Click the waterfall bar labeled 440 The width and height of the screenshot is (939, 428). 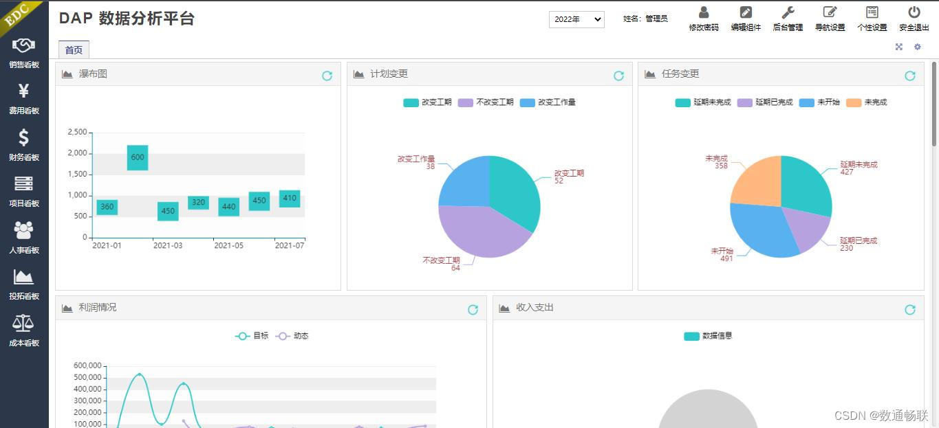tap(229, 207)
